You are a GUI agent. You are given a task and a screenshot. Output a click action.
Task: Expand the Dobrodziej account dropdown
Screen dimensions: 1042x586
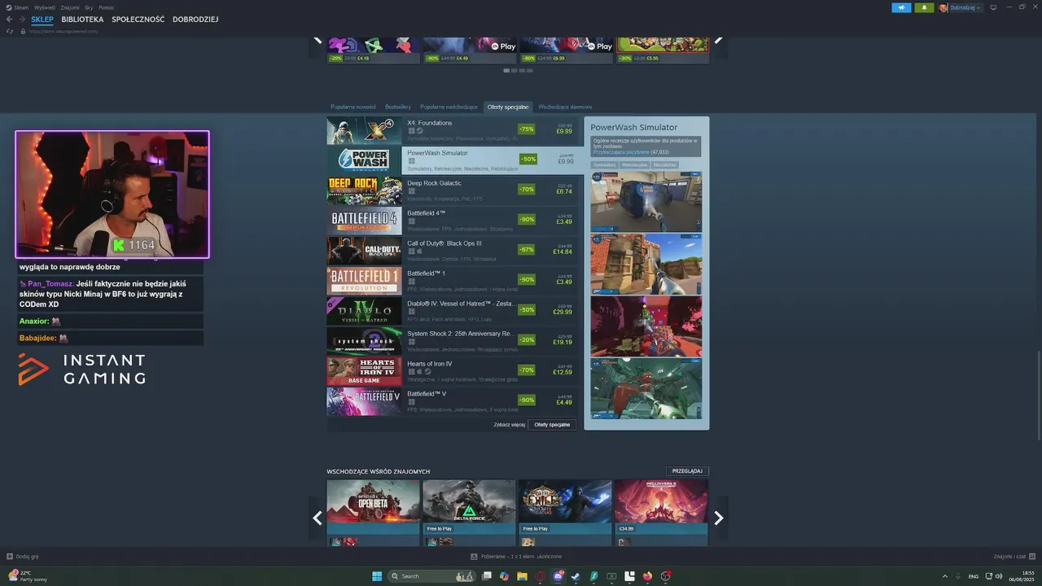pos(961,7)
